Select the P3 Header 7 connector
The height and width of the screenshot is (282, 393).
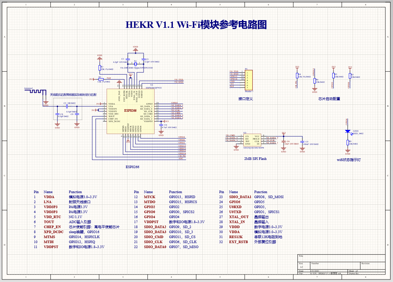(x=249, y=80)
